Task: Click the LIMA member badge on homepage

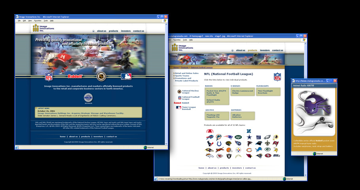Action: [x=88, y=99]
